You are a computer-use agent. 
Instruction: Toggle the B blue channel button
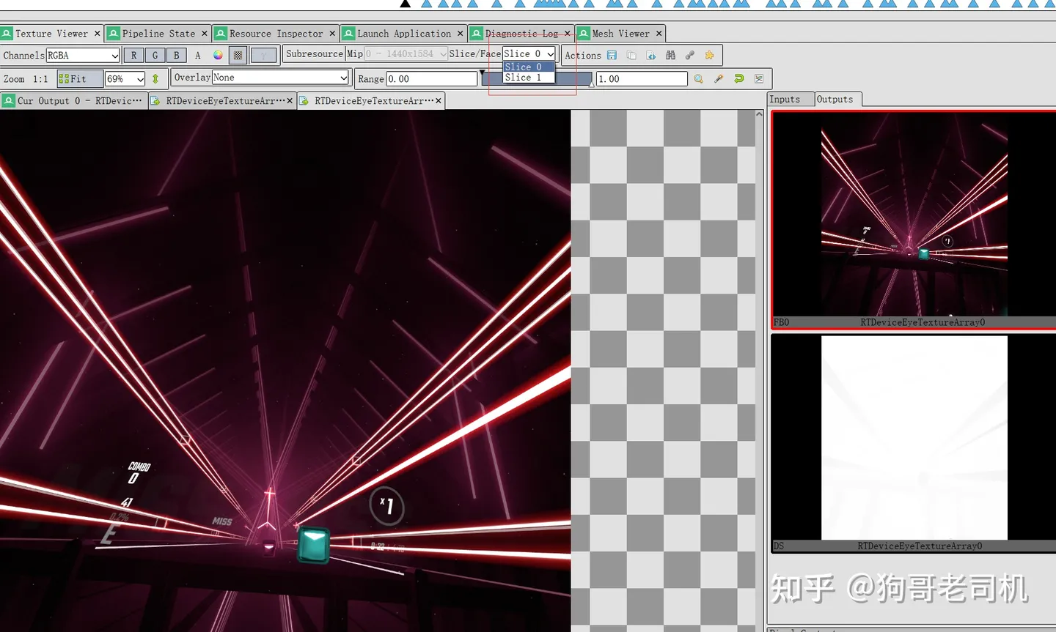coord(176,55)
